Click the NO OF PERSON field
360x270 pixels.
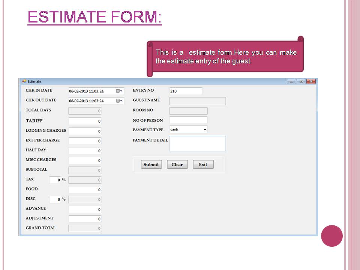[188, 120]
